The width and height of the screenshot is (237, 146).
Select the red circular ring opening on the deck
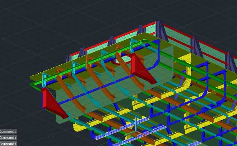(x=122, y=60)
